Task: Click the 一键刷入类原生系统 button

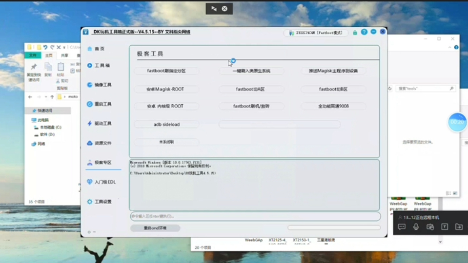Action: [251, 71]
